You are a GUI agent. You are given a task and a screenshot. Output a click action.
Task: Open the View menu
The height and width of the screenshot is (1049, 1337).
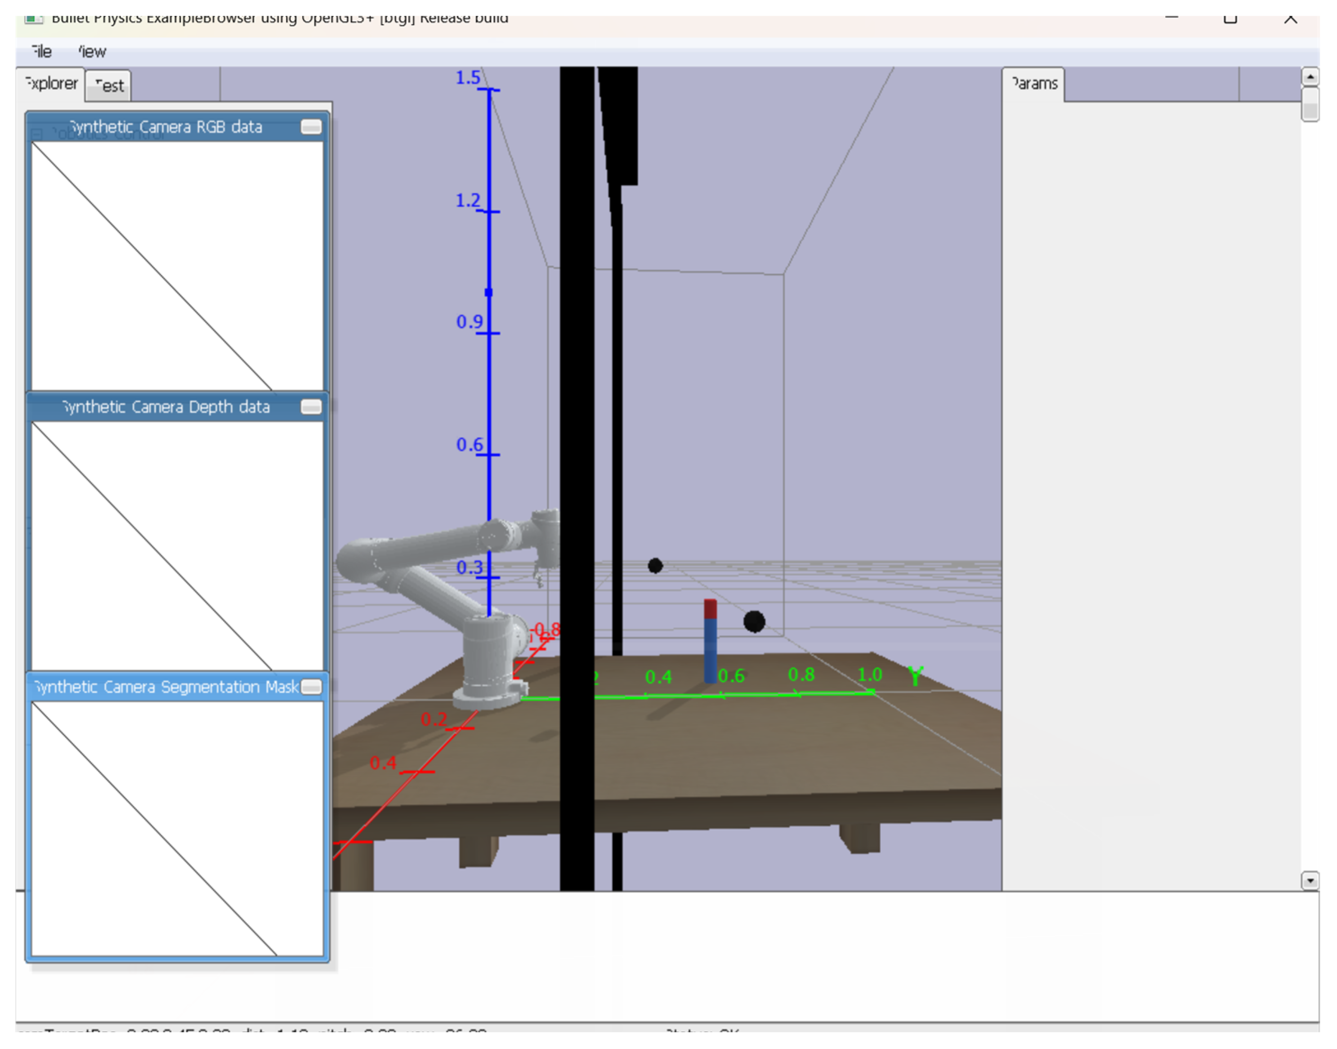pos(92,52)
